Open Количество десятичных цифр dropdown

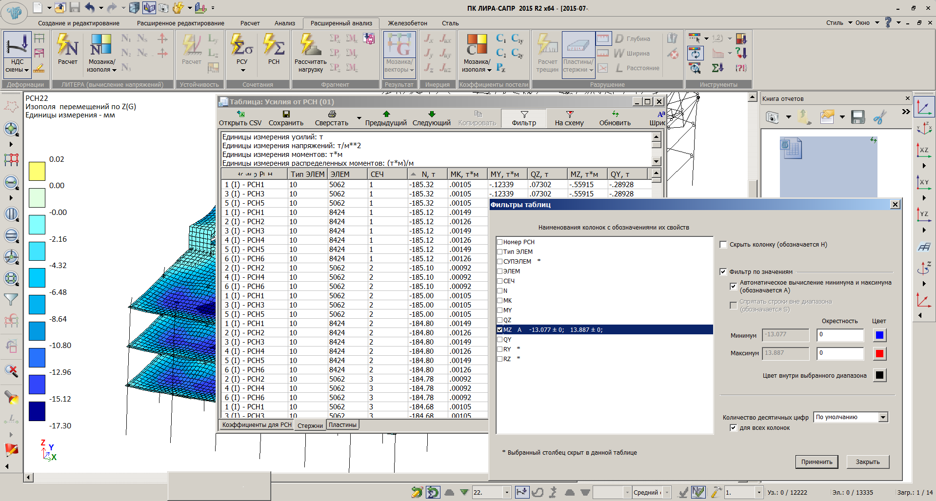coord(883,417)
